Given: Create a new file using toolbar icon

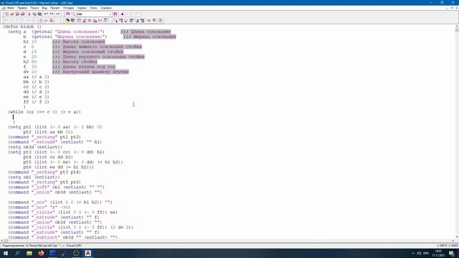Looking at the screenshot, I should pos(6,14).
